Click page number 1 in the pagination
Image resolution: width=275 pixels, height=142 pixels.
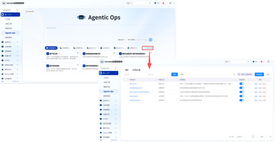(x=253, y=137)
